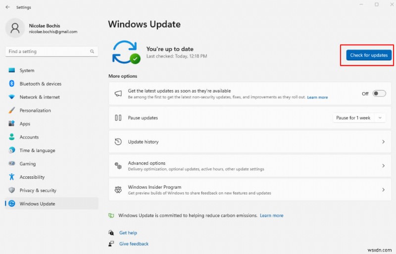Go to Network & internet settings
The width and height of the screenshot is (396, 254).
[51, 97]
